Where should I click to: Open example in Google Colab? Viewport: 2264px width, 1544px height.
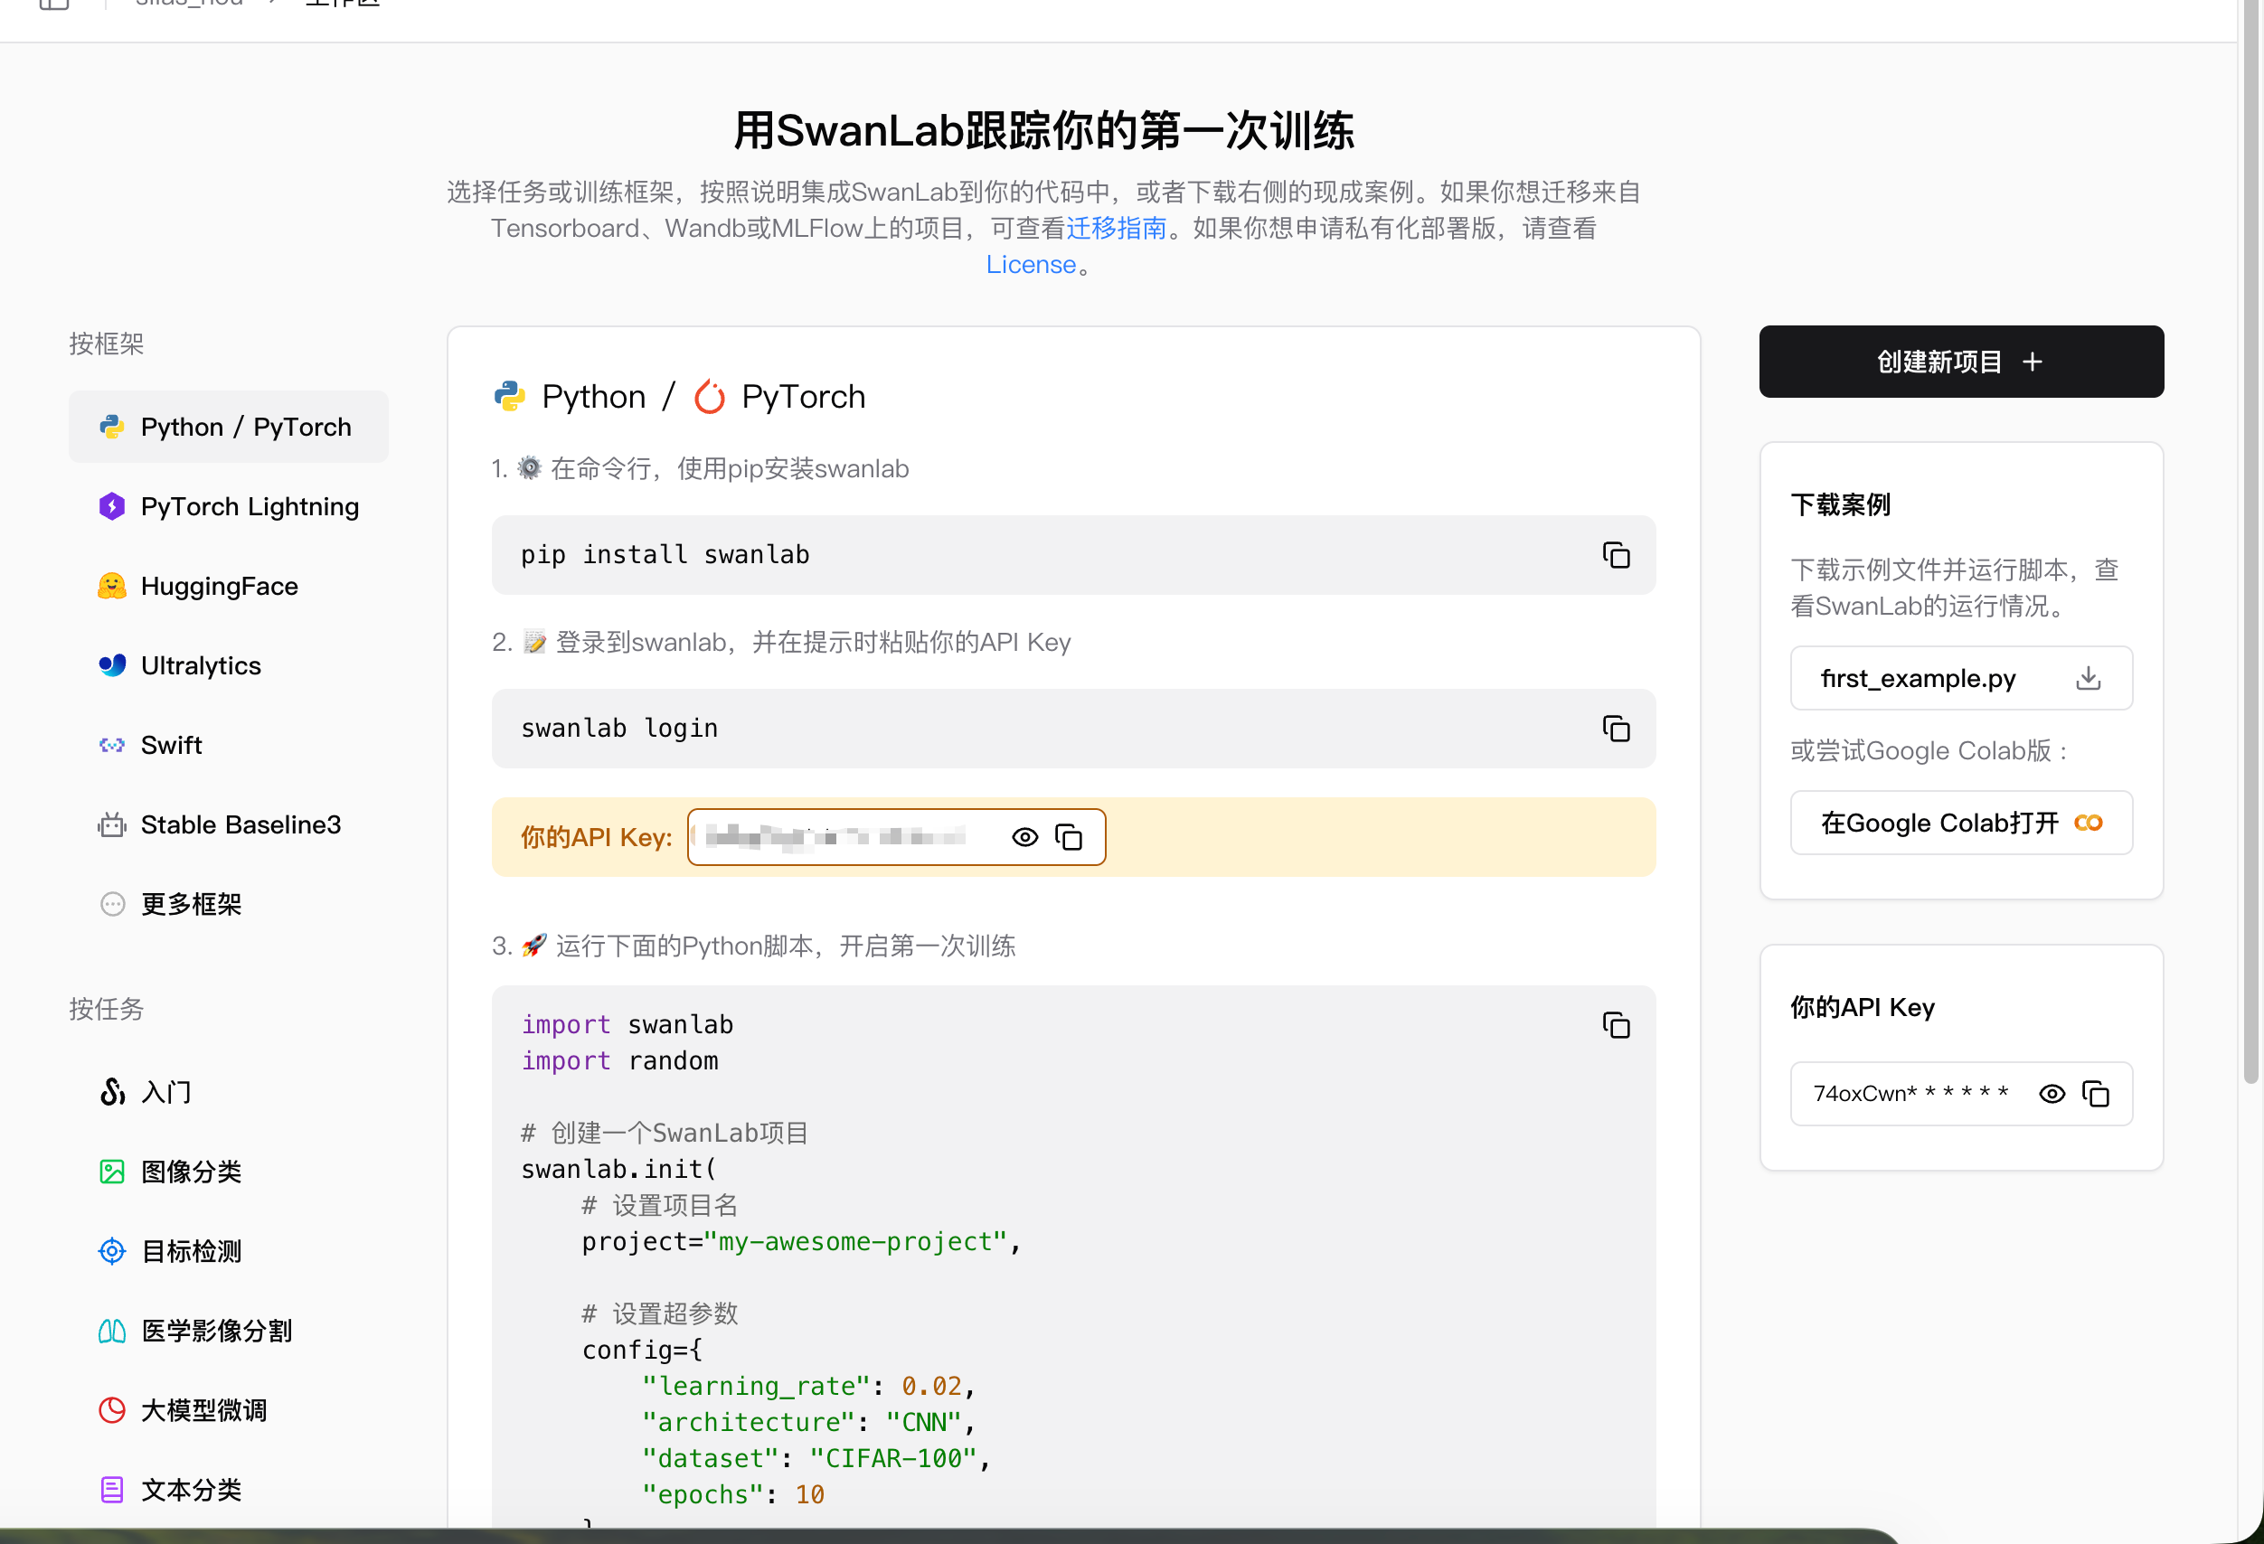tap(1960, 824)
